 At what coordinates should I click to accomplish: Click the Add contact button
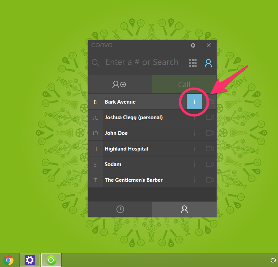120,84
